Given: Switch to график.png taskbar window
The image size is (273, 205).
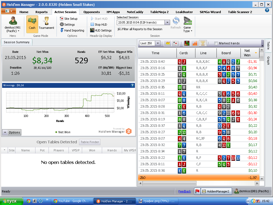Looking at the screenshot, I should (157, 201).
